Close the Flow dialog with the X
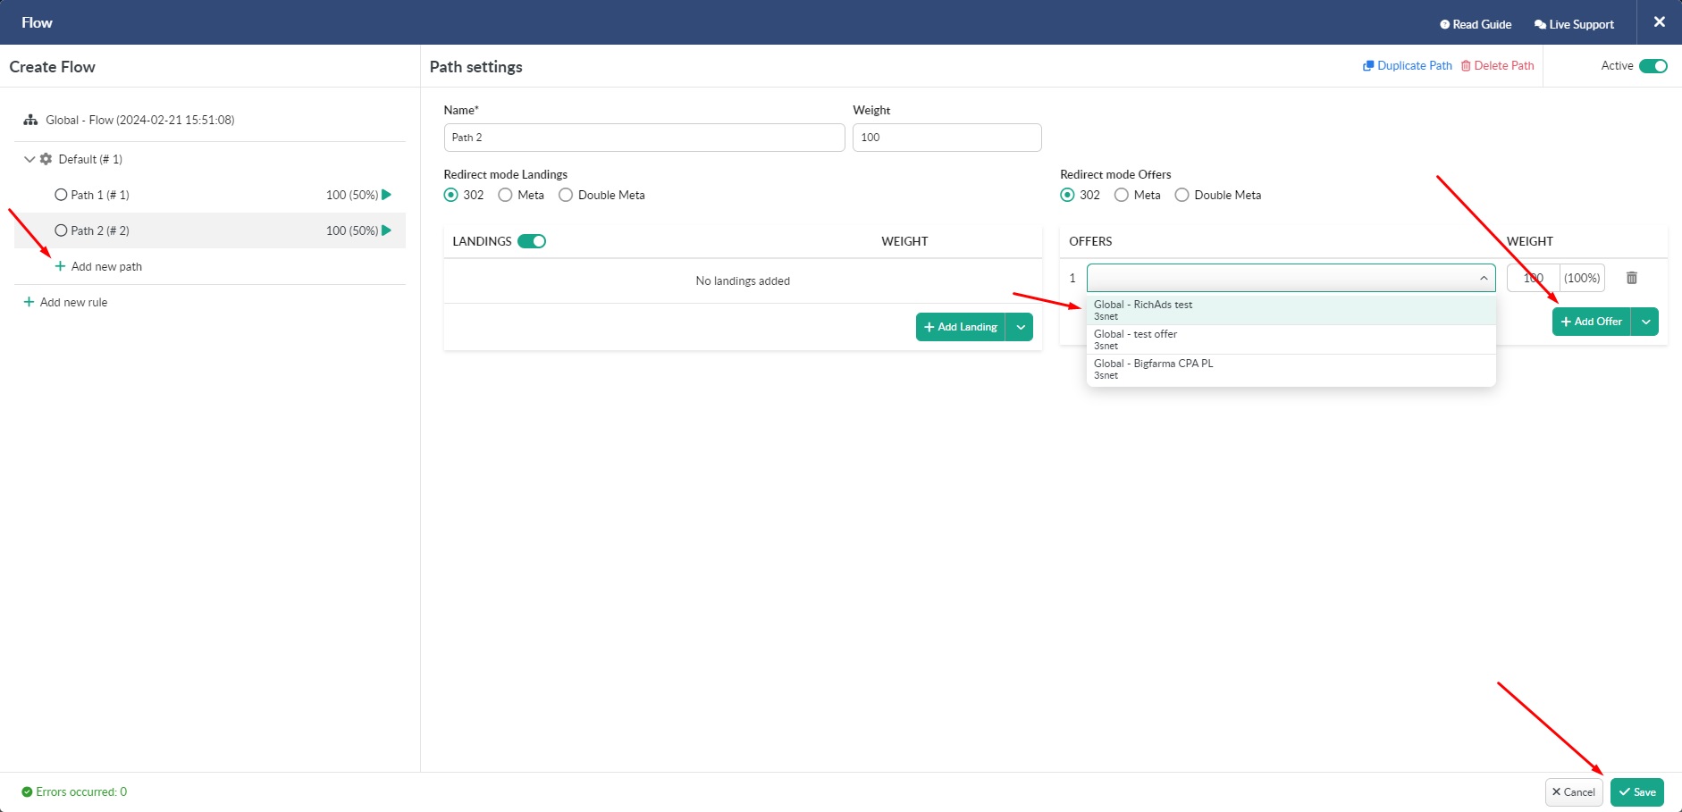Viewport: 1682px width, 812px height. coord(1659,22)
